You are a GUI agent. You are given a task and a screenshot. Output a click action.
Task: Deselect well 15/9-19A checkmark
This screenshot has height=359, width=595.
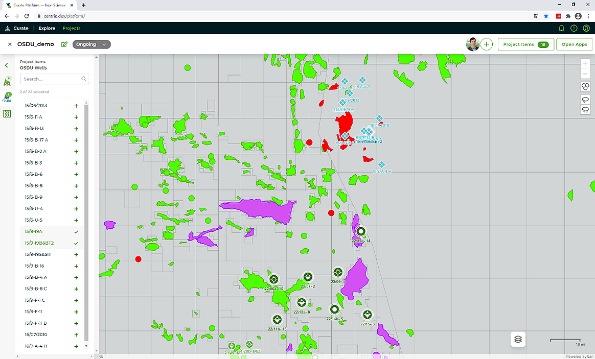76,232
